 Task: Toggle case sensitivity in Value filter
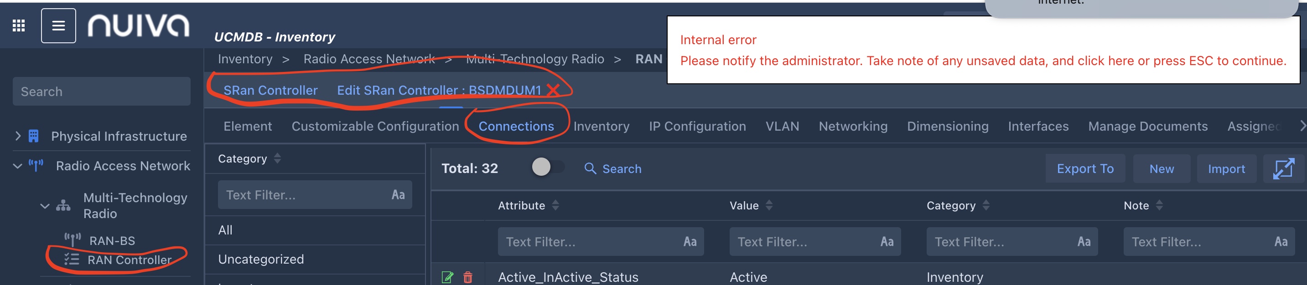click(x=887, y=241)
